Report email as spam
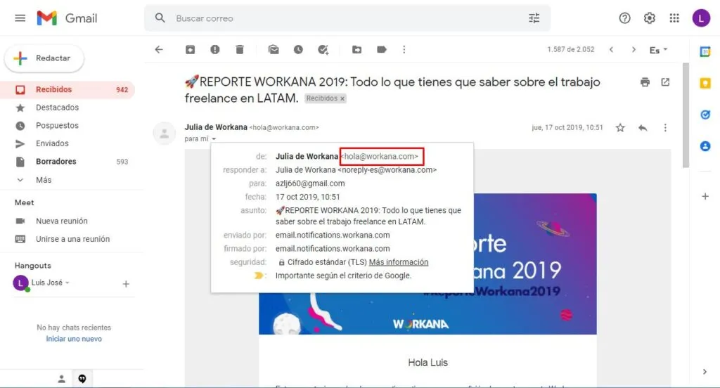This screenshot has width=720, height=388. pyautogui.click(x=215, y=50)
